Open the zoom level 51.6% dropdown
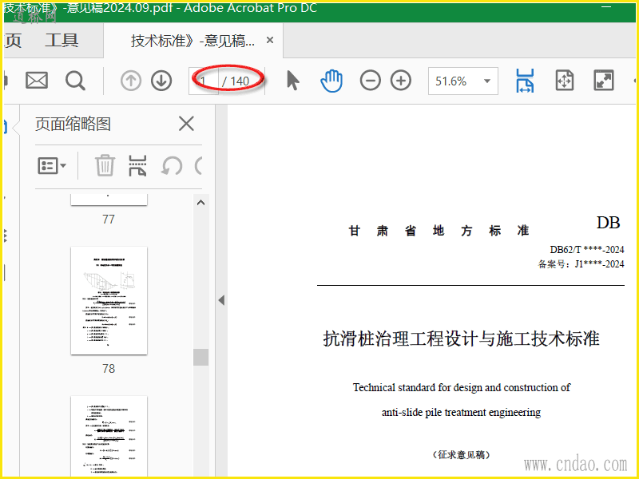 [x=463, y=81]
